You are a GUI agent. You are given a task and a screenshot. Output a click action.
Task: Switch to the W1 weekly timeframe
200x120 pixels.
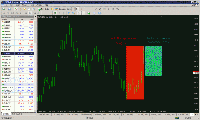coord(35,13)
